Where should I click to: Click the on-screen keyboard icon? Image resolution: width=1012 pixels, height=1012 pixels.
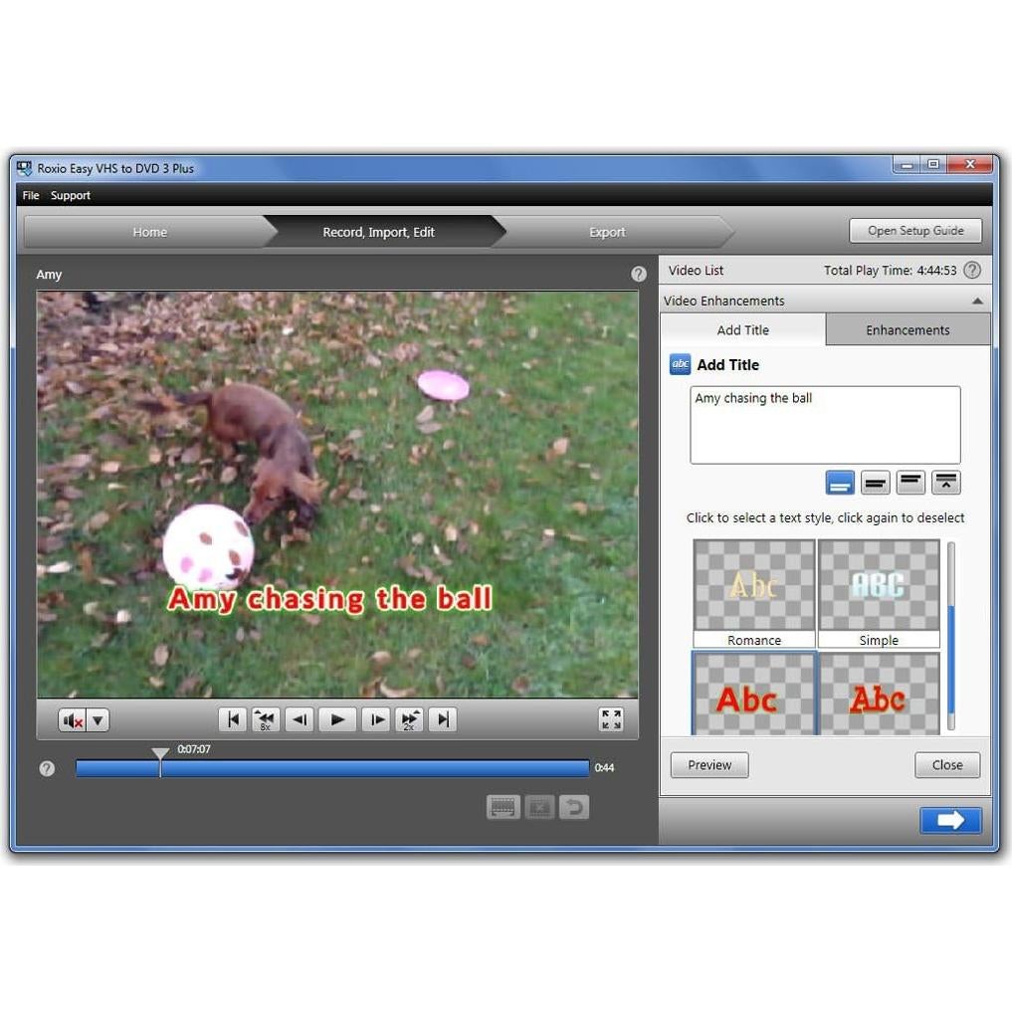pos(503,807)
